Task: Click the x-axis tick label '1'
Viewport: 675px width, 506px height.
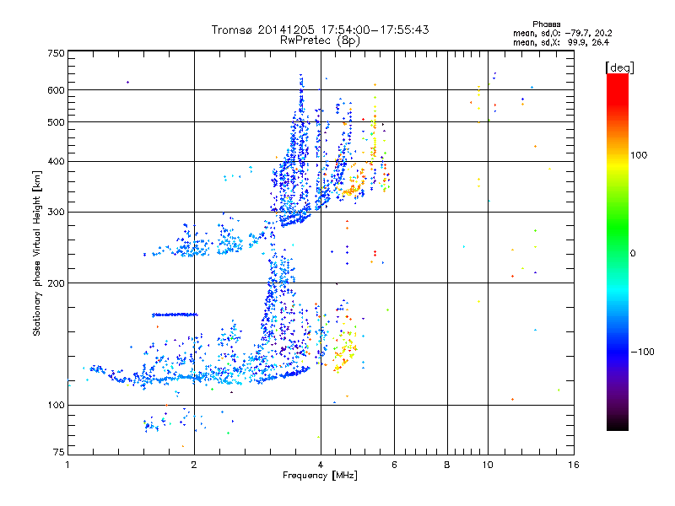Action: [x=67, y=465]
